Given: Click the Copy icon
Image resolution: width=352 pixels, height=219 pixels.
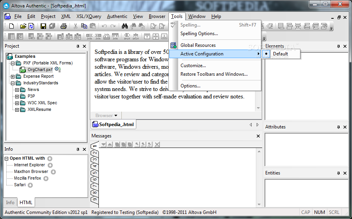Looking at the screenshot, I should click(x=84, y=26).
